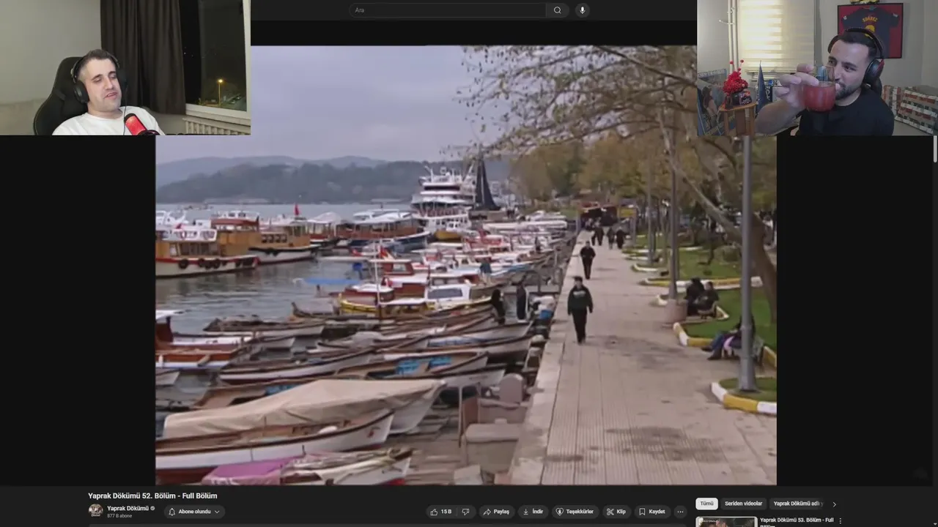The width and height of the screenshot is (938, 527).
Task: Open the Teşekkürler thanks button
Action: click(x=575, y=512)
